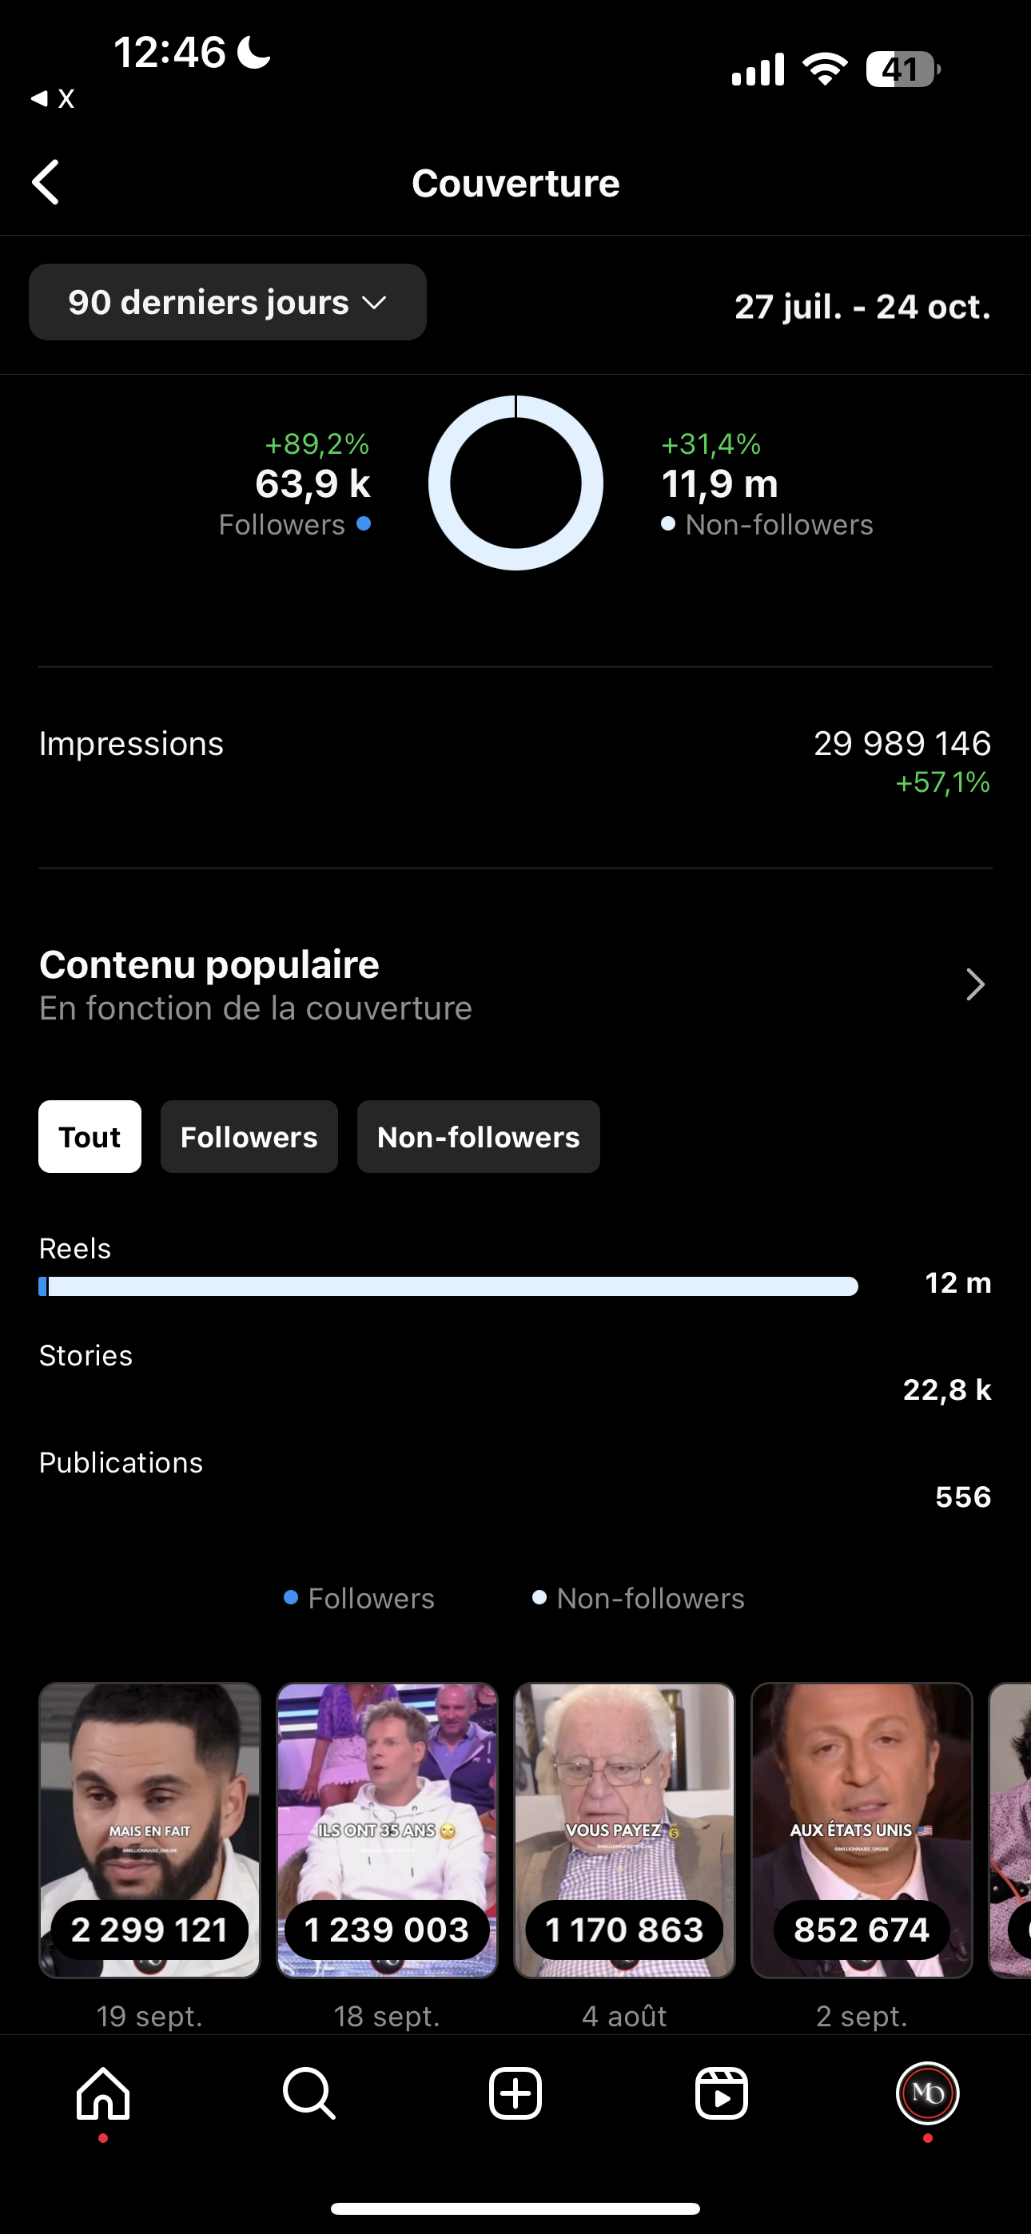
Task: Click the Reels reach progress bar
Action: (448, 1286)
